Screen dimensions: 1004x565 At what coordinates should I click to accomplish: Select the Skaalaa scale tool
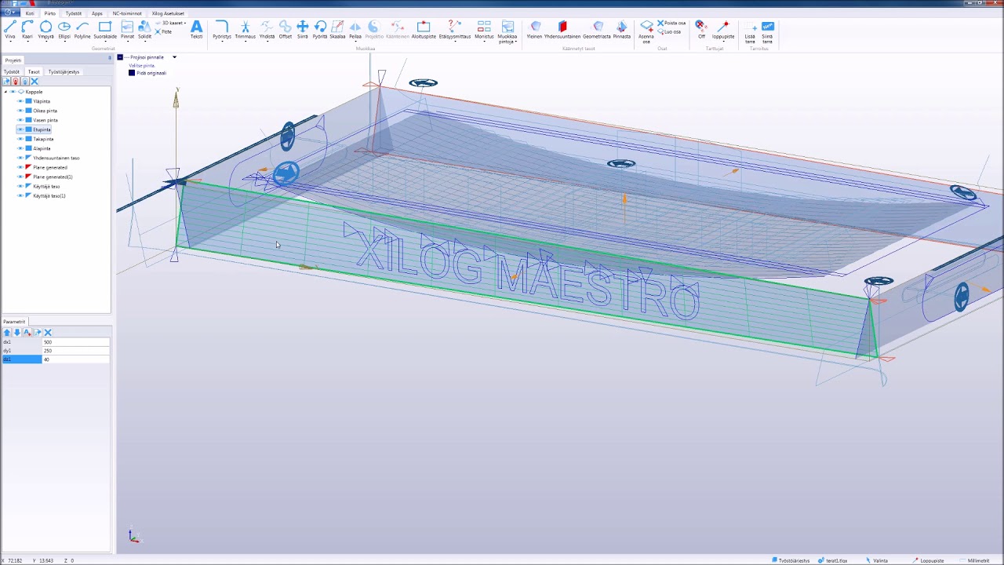(337, 30)
